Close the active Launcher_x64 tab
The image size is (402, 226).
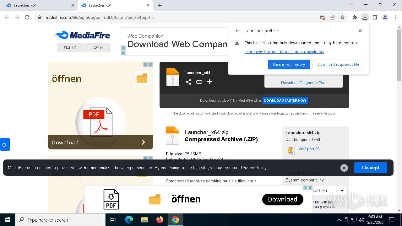pyautogui.click(x=148, y=5)
